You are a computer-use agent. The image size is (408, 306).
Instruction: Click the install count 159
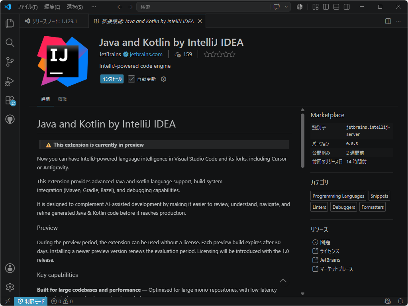pos(183,54)
